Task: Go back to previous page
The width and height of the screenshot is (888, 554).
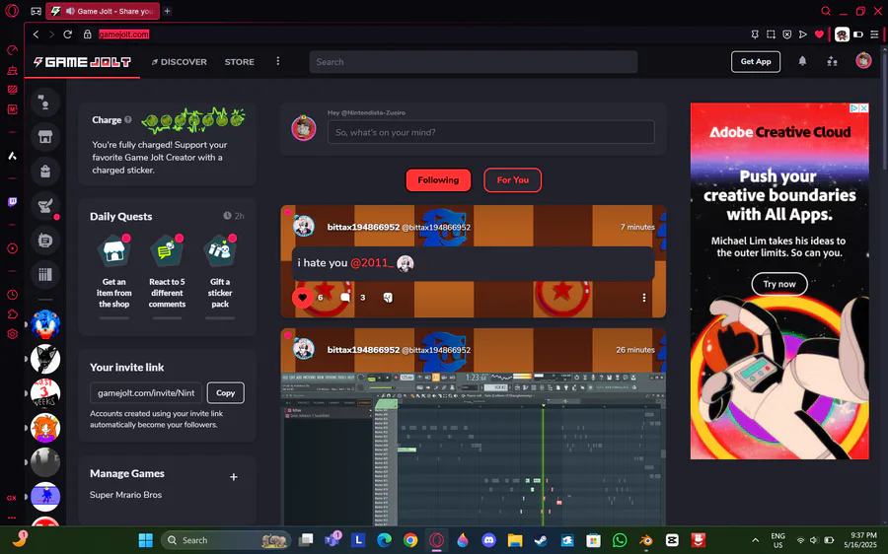Action: [x=36, y=35]
